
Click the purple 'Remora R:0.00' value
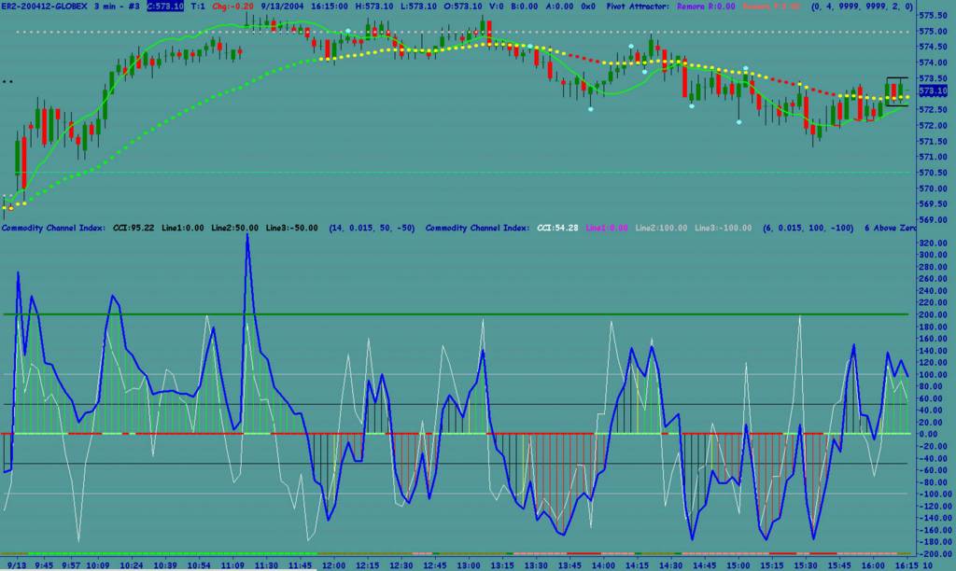point(706,7)
